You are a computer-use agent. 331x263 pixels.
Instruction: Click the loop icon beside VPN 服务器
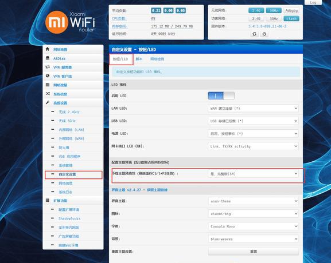click(x=48, y=67)
